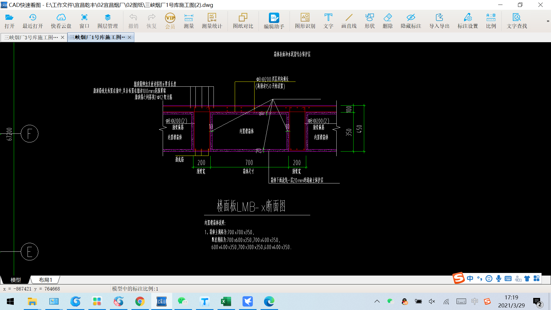This screenshot has width=551, height=310.
Task: Open a drawing with the 打开 tool
Action: coord(9,21)
